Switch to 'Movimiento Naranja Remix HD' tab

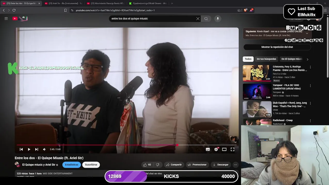click(x=105, y=3)
